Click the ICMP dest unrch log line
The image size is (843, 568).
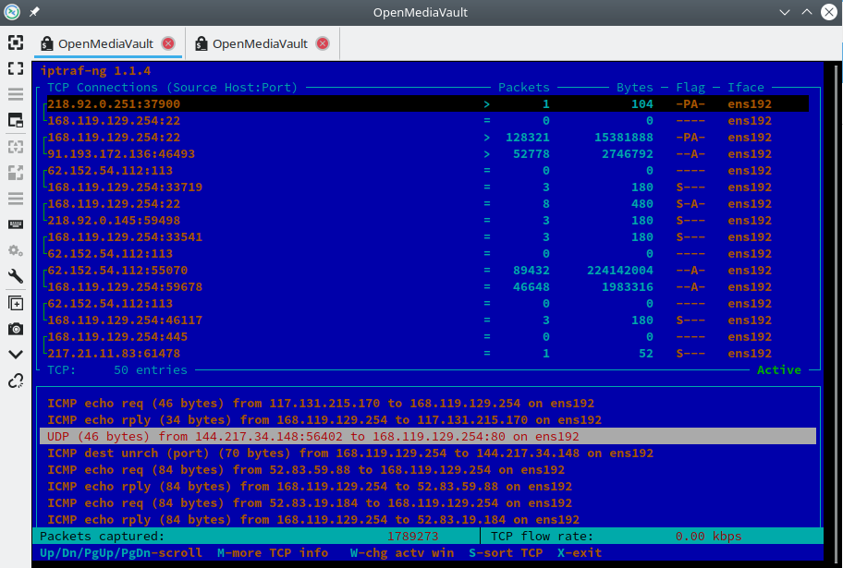350,453
